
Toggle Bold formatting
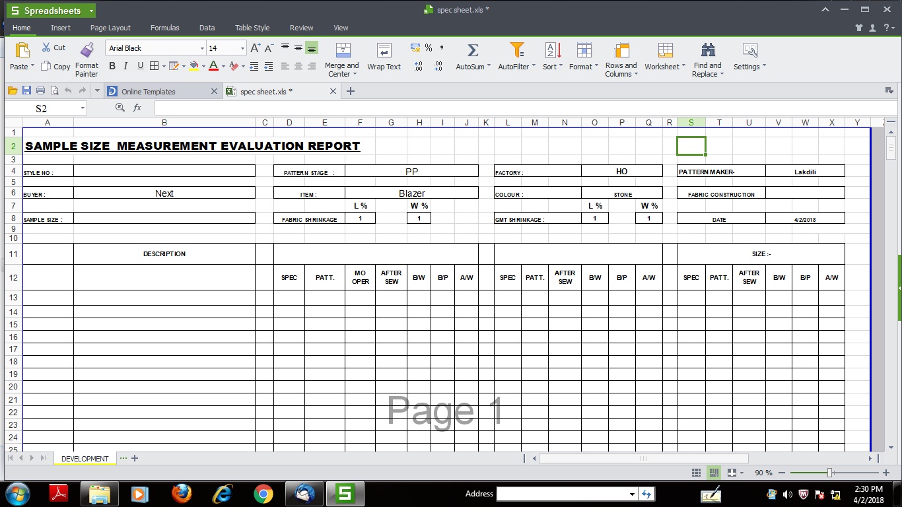[x=112, y=66]
